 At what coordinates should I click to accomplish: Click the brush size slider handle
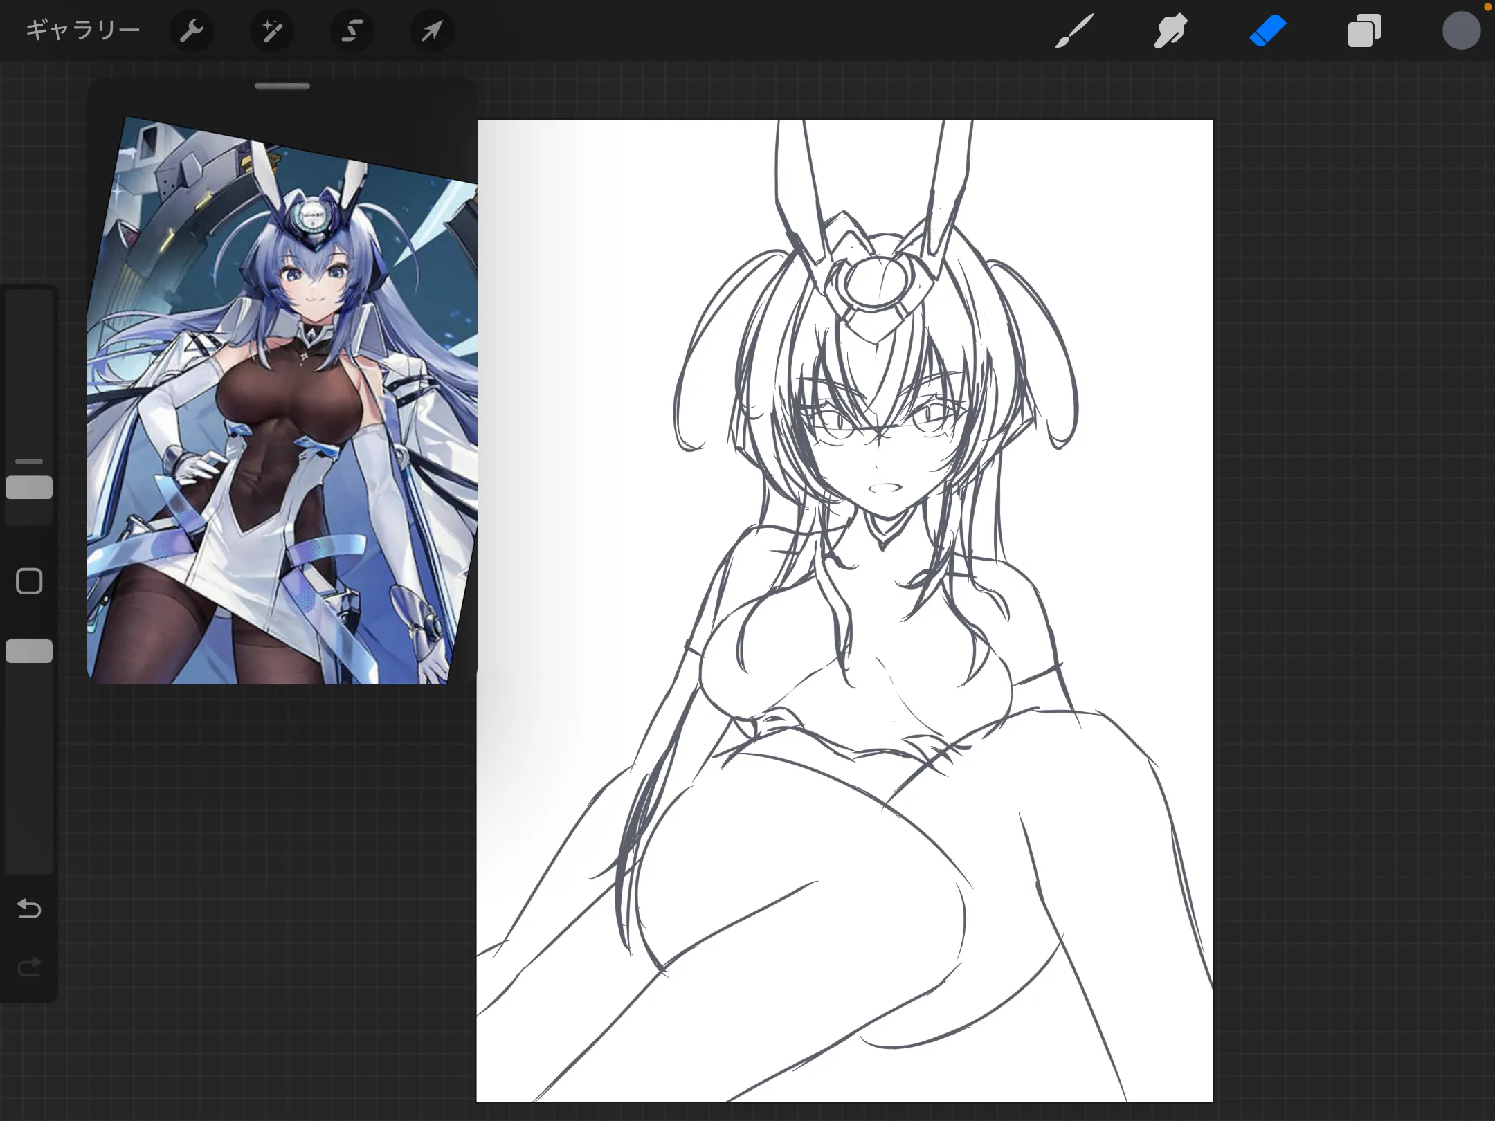(29, 487)
